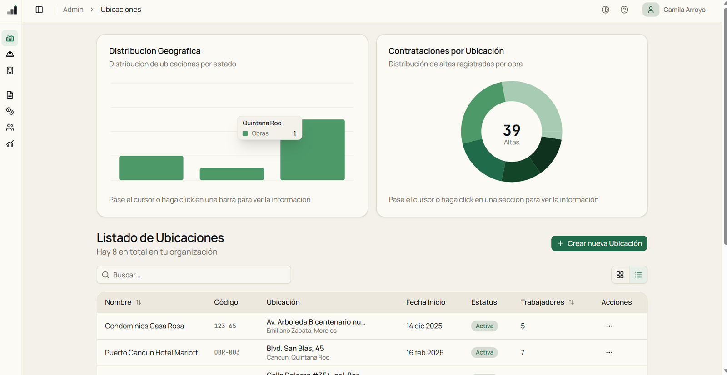
Task: Open the active green buildings sidebar icon
Action: 10,38
